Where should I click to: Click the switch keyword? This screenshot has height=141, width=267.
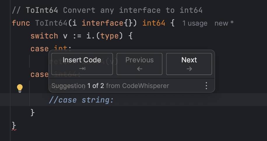click(x=44, y=36)
